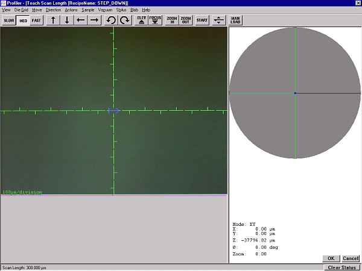Expand the Vacuum menu

click(x=105, y=10)
